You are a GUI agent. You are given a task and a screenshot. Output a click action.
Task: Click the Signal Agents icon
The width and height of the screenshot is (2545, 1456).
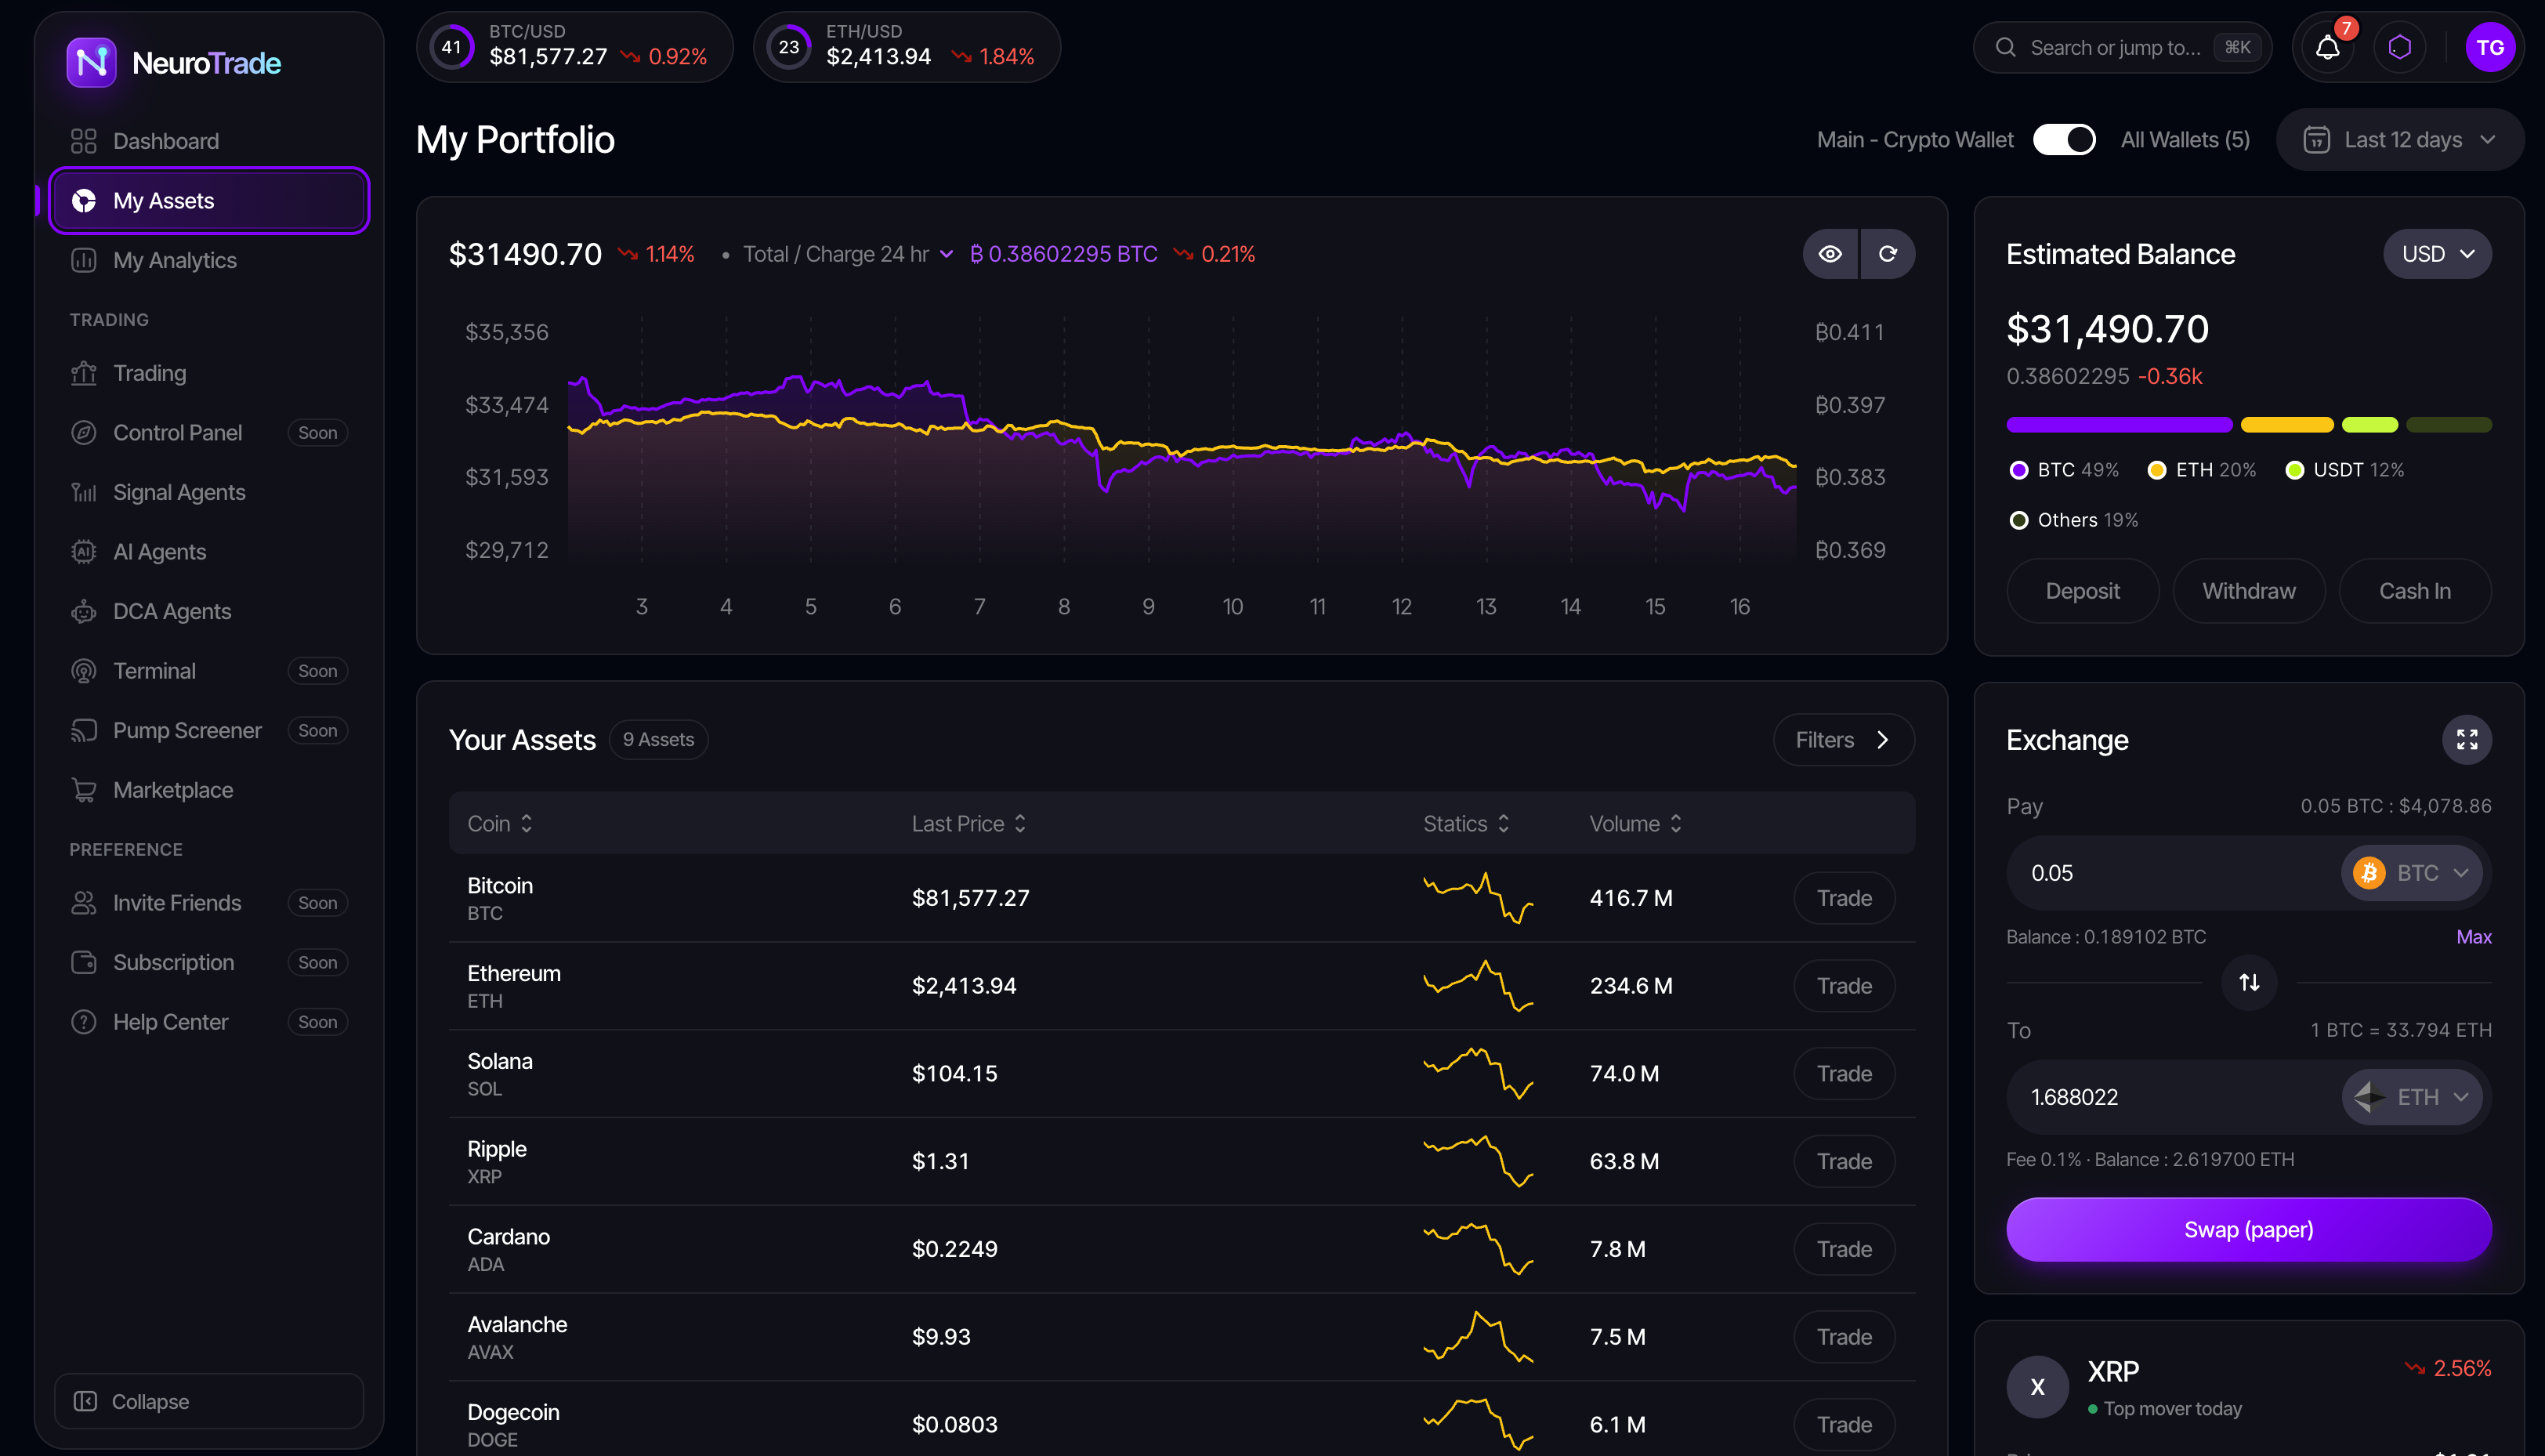point(84,492)
